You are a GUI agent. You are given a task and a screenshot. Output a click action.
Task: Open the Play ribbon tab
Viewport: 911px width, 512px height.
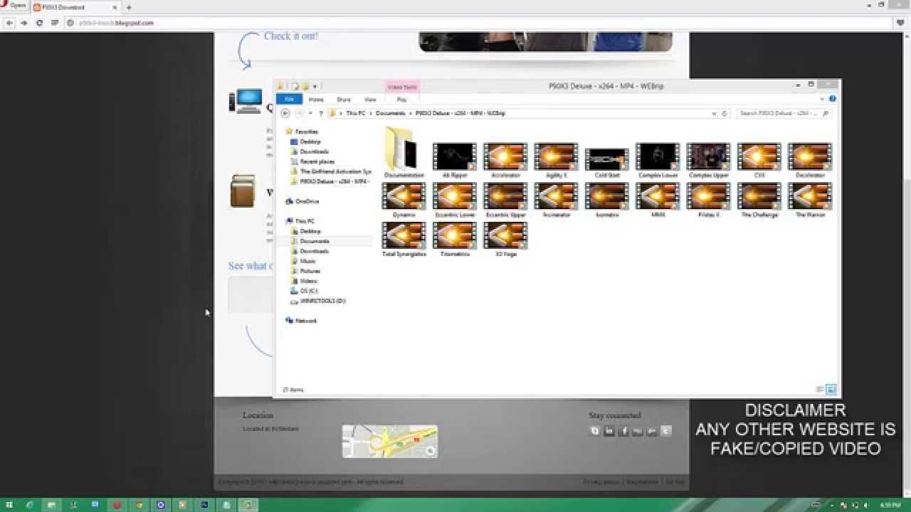(401, 100)
